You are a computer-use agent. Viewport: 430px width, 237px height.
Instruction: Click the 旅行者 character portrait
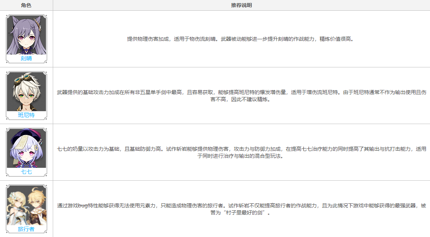(x=26, y=205)
